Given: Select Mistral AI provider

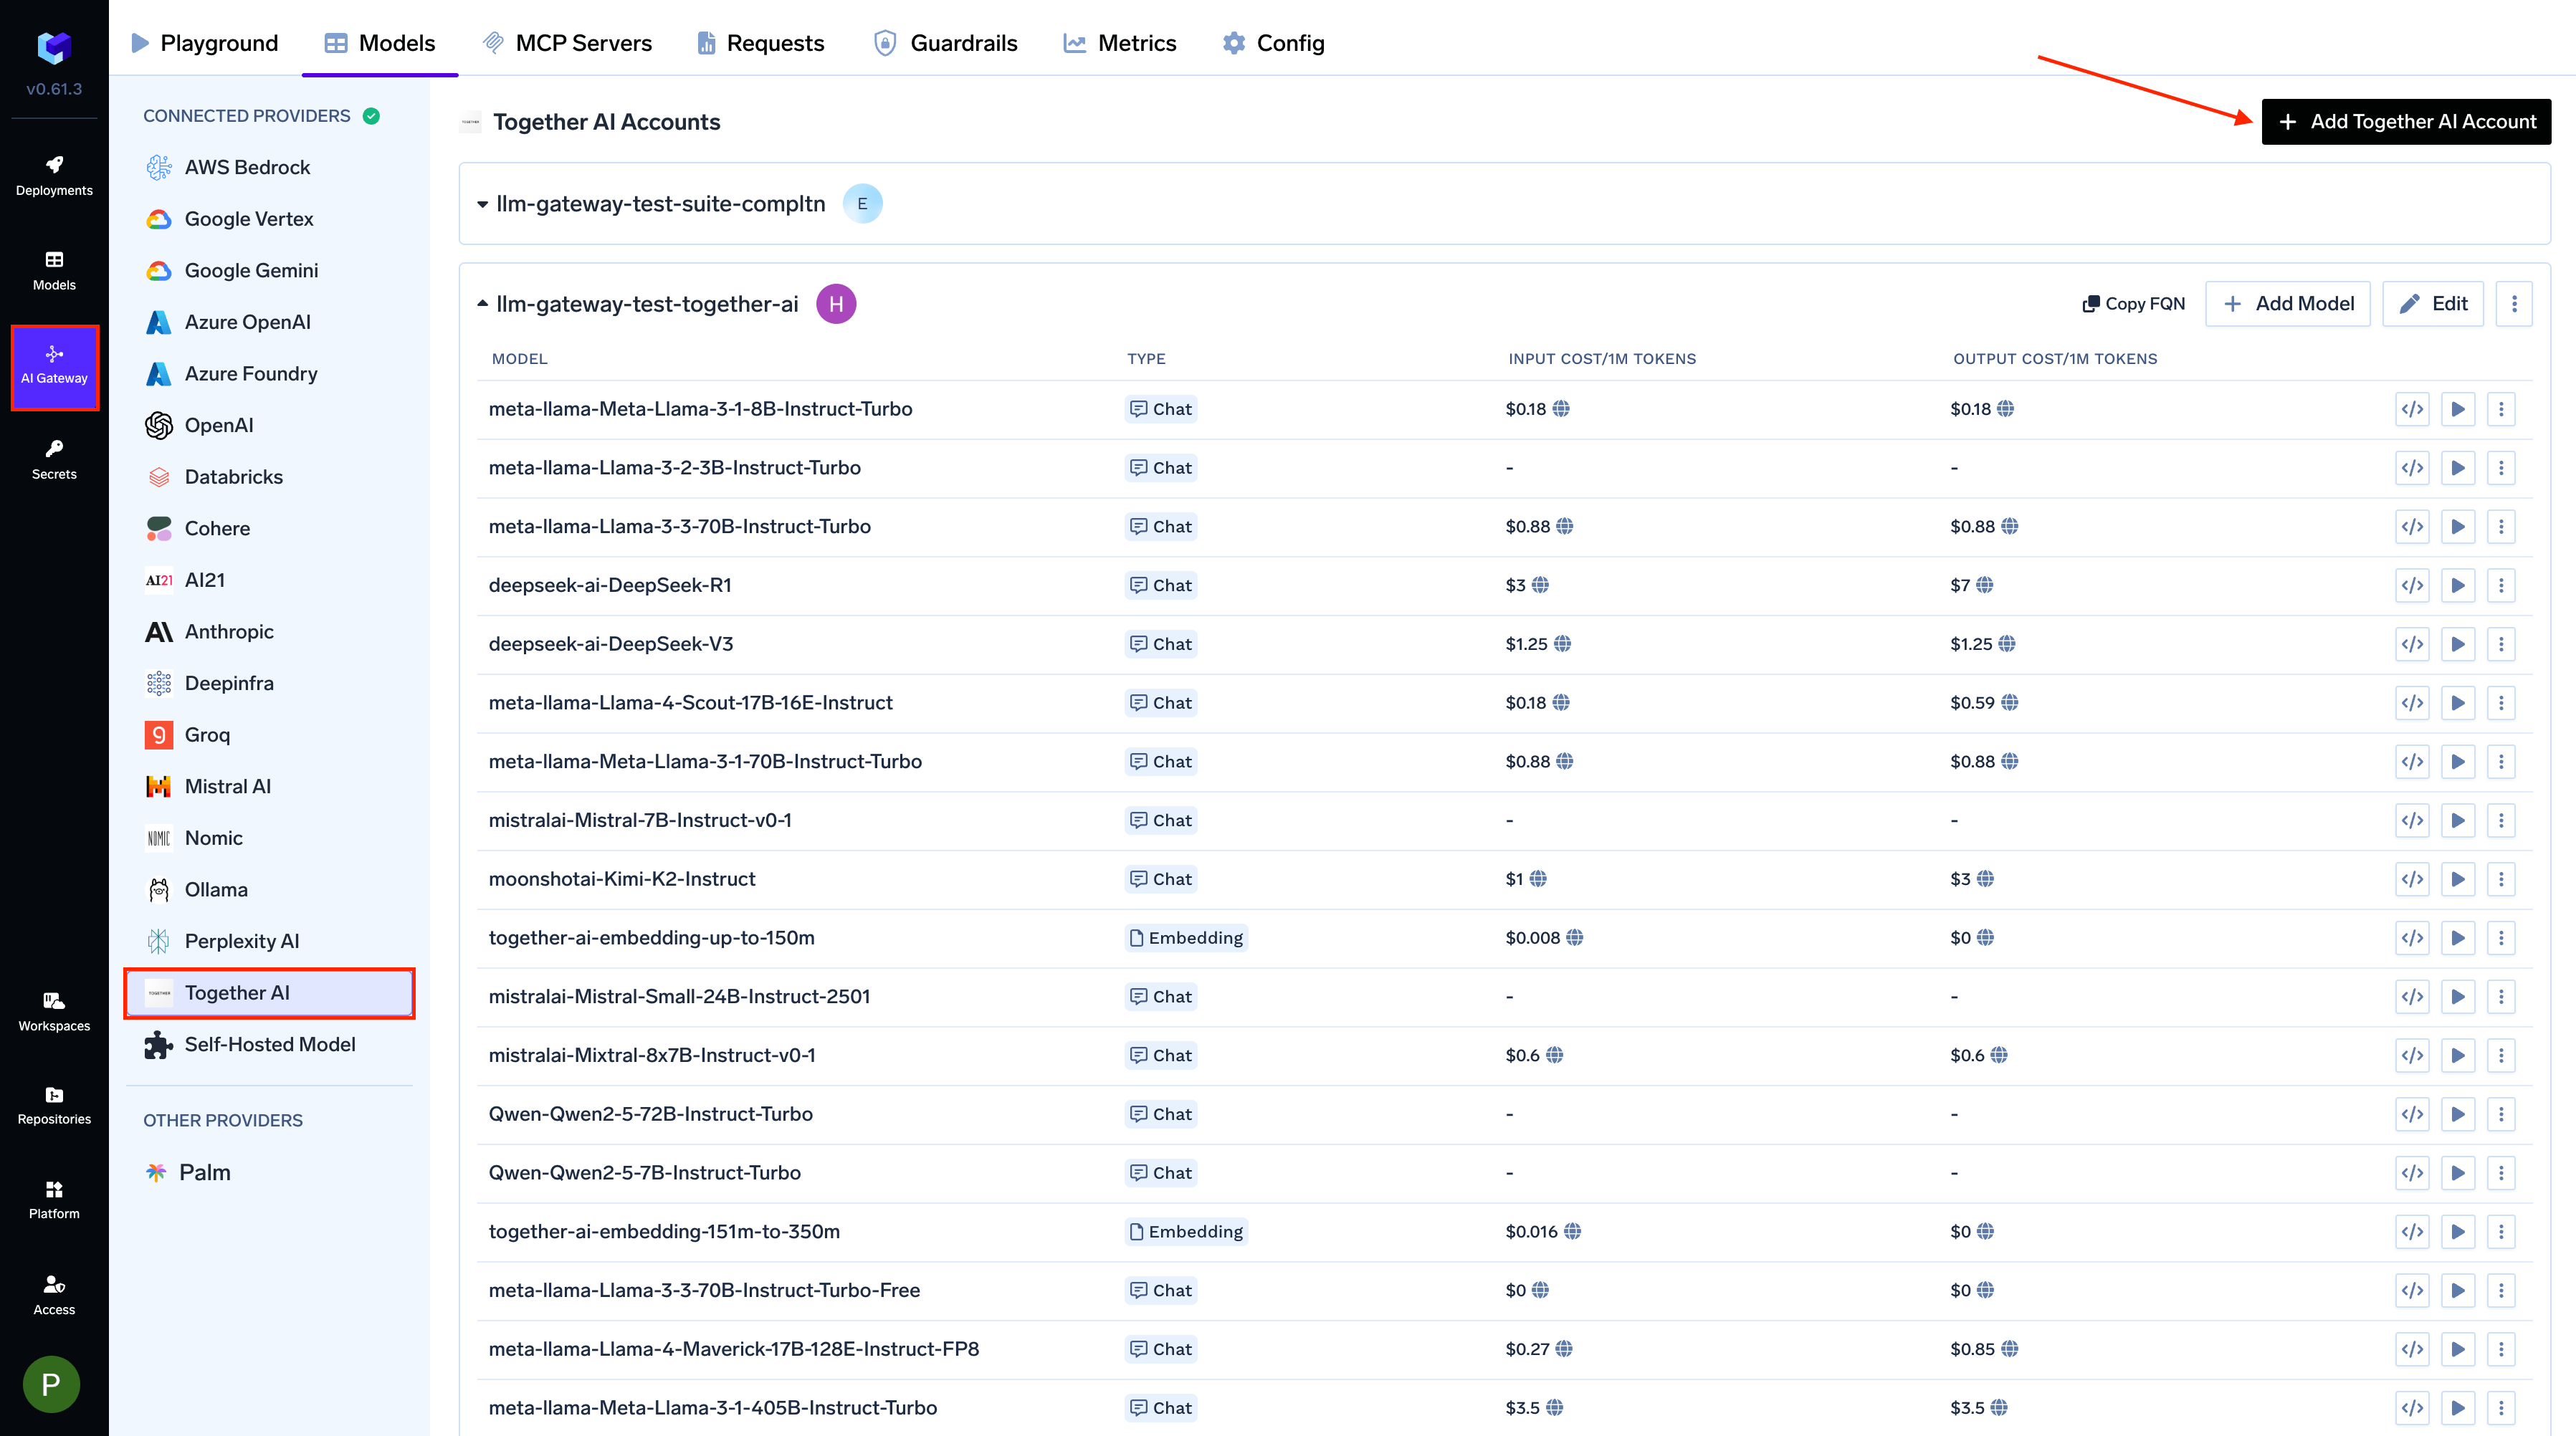Looking at the screenshot, I should (270, 787).
